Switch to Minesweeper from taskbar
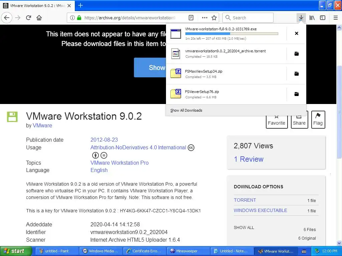342x256 pixels. coord(188,251)
